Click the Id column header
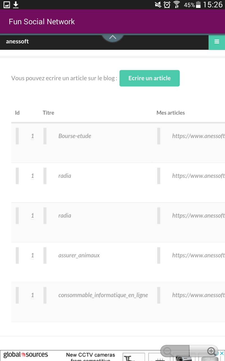 [x=17, y=113]
